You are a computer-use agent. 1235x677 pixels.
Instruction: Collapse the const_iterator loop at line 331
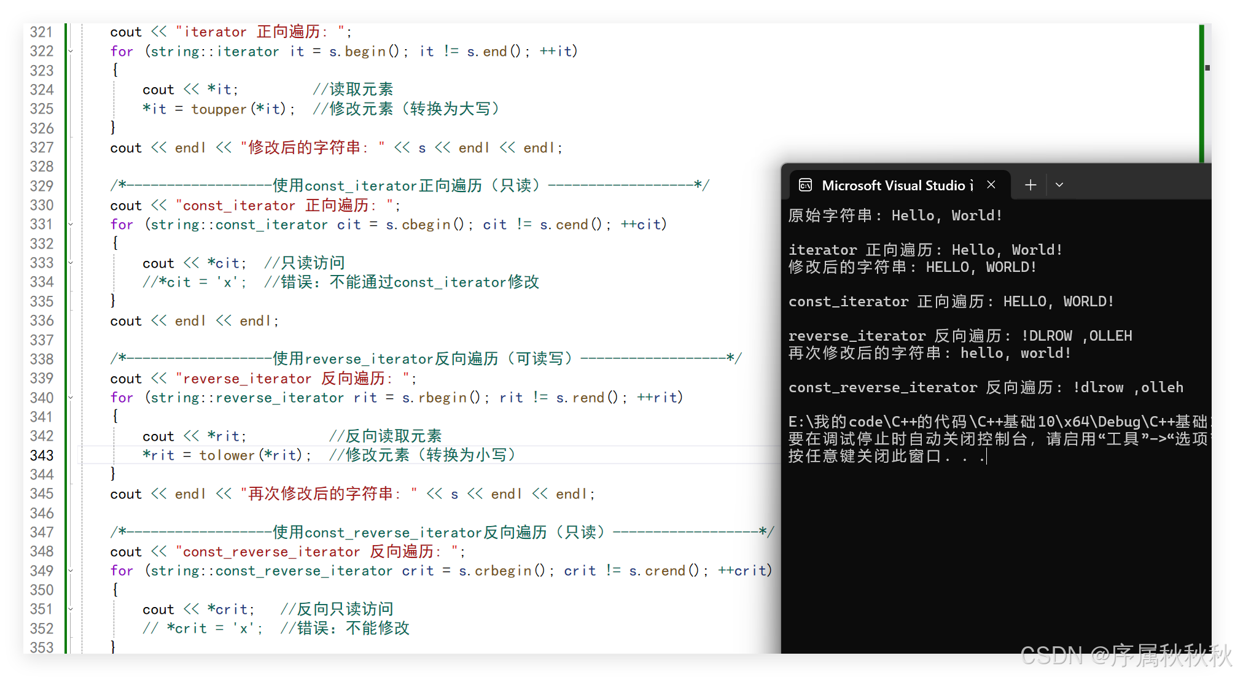coord(71,225)
